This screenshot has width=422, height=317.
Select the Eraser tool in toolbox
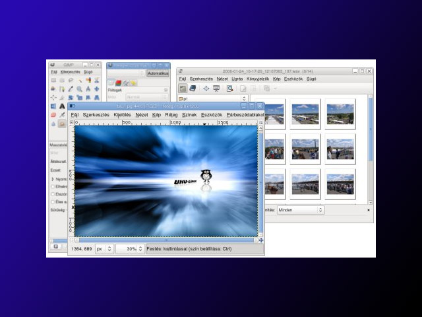pyautogui.click(x=53, y=114)
